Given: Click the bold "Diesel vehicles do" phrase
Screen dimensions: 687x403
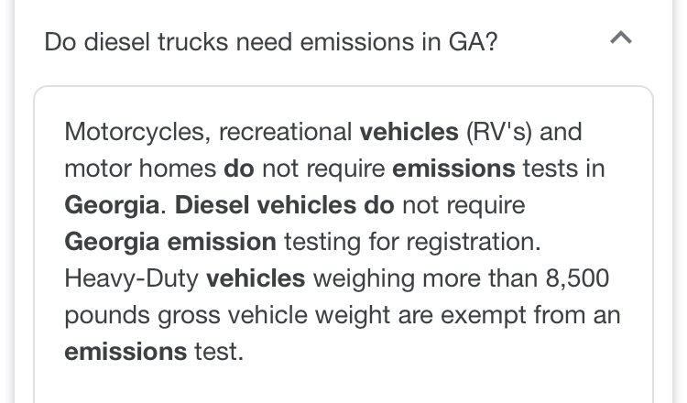Looking at the screenshot, I should tap(284, 205).
